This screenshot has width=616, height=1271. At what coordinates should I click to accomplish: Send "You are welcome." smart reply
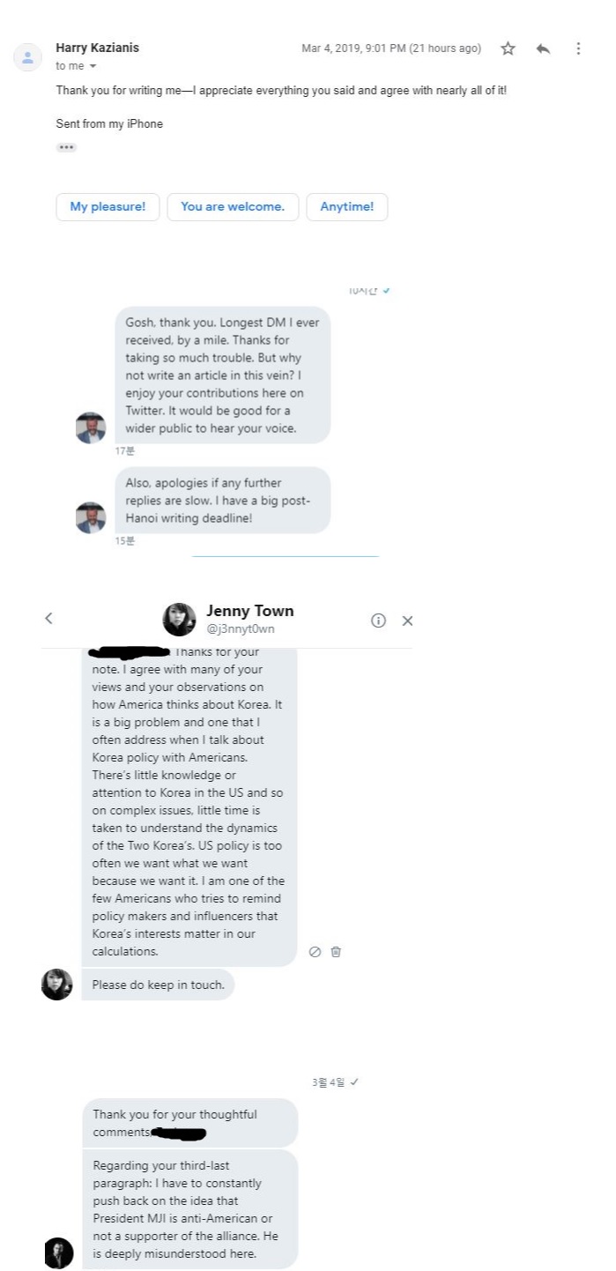click(233, 207)
